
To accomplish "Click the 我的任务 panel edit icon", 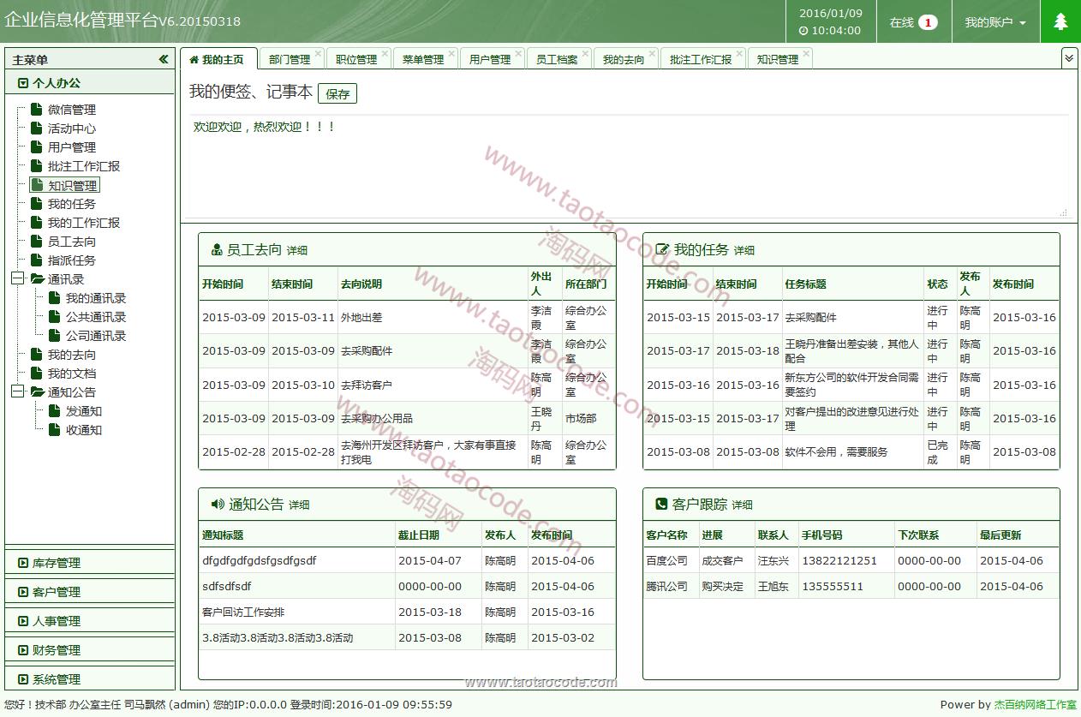I will [x=661, y=250].
